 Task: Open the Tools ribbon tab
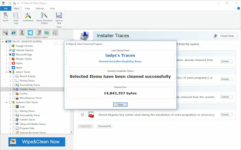tap(52, 9)
